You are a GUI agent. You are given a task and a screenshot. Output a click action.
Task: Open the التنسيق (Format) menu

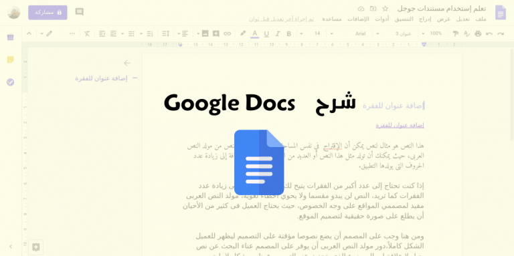(x=404, y=19)
